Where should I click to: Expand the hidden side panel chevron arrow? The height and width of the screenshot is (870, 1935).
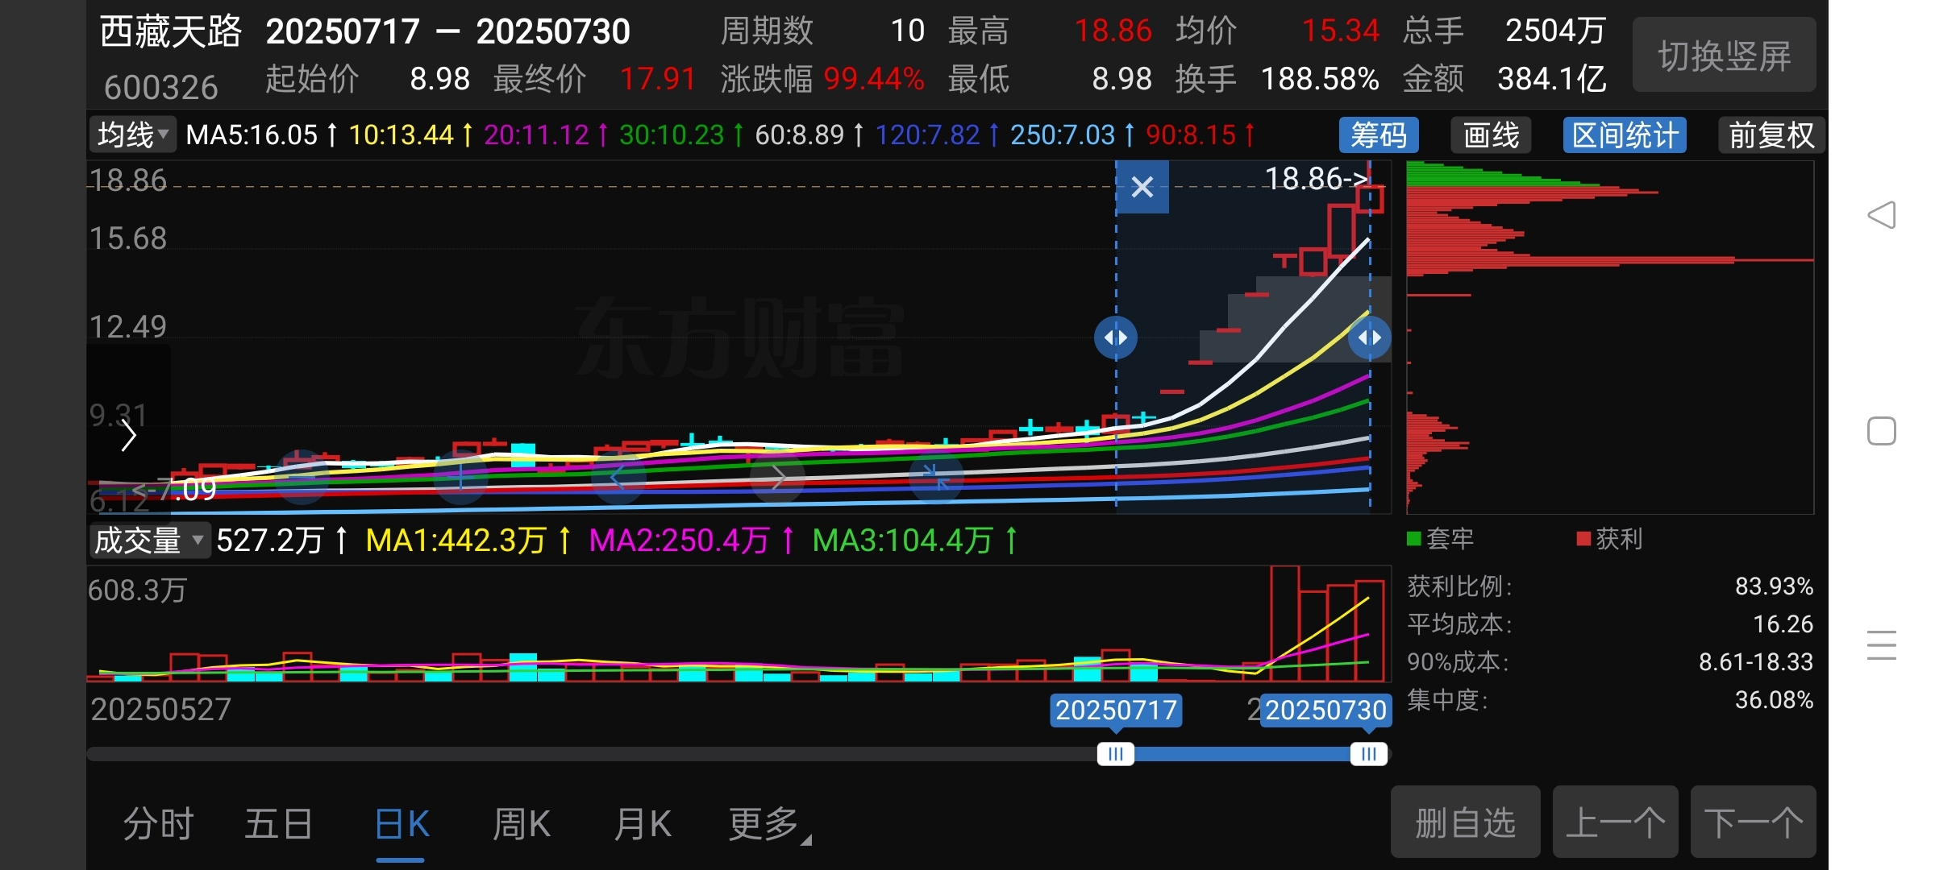[x=128, y=437]
